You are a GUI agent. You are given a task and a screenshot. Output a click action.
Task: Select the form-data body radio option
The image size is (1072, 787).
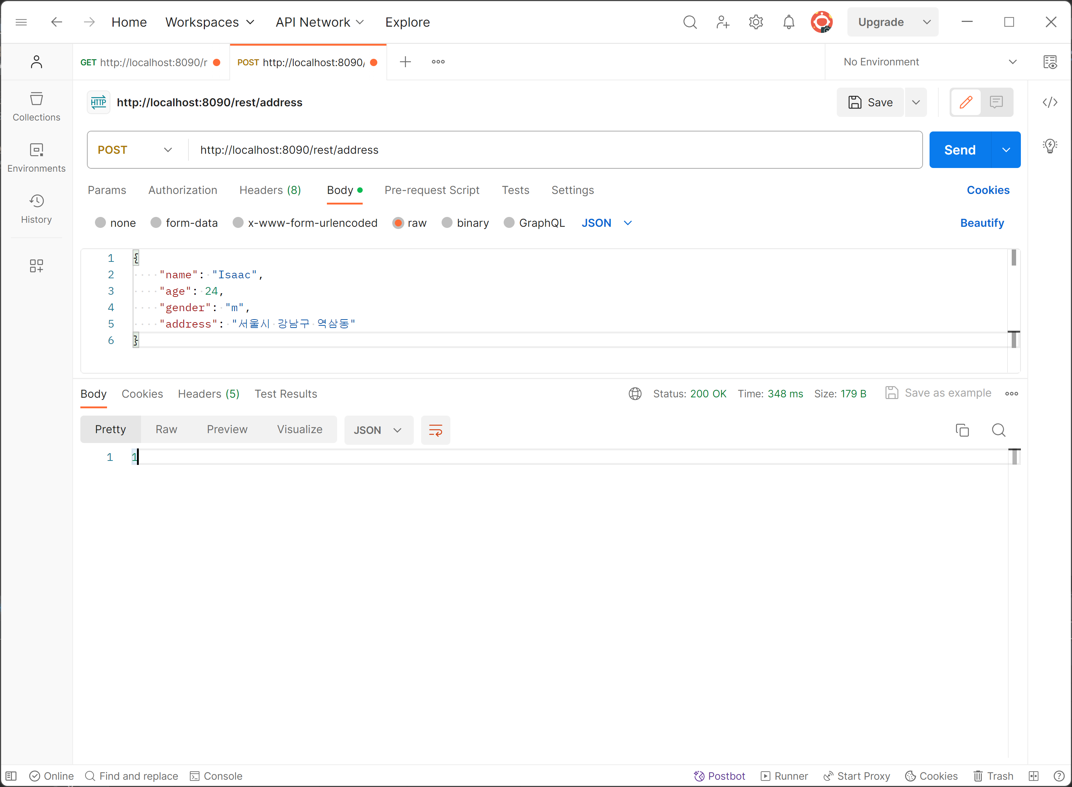click(x=156, y=223)
